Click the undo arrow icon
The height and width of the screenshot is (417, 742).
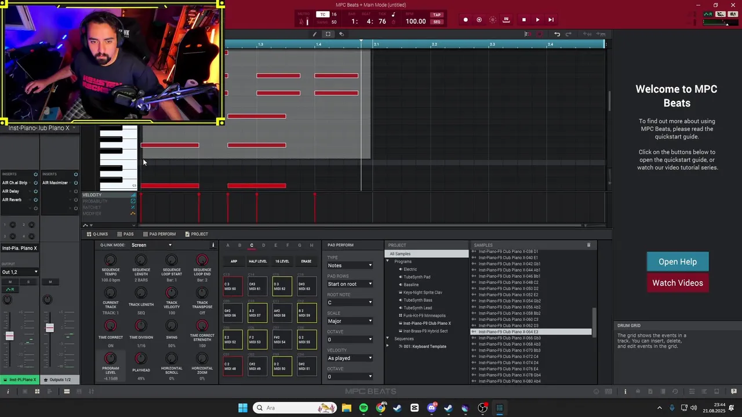tap(557, 34)
